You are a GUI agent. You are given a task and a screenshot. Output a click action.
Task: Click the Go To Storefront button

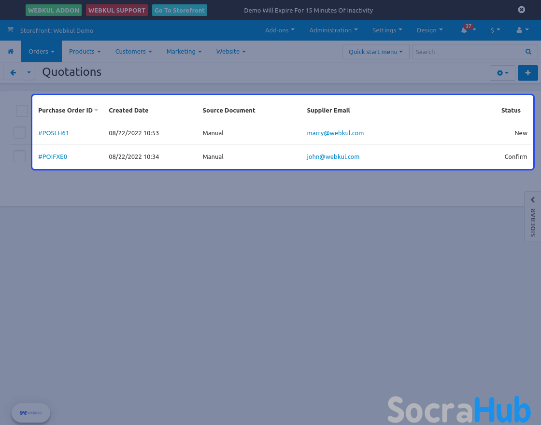click(179, 10)
